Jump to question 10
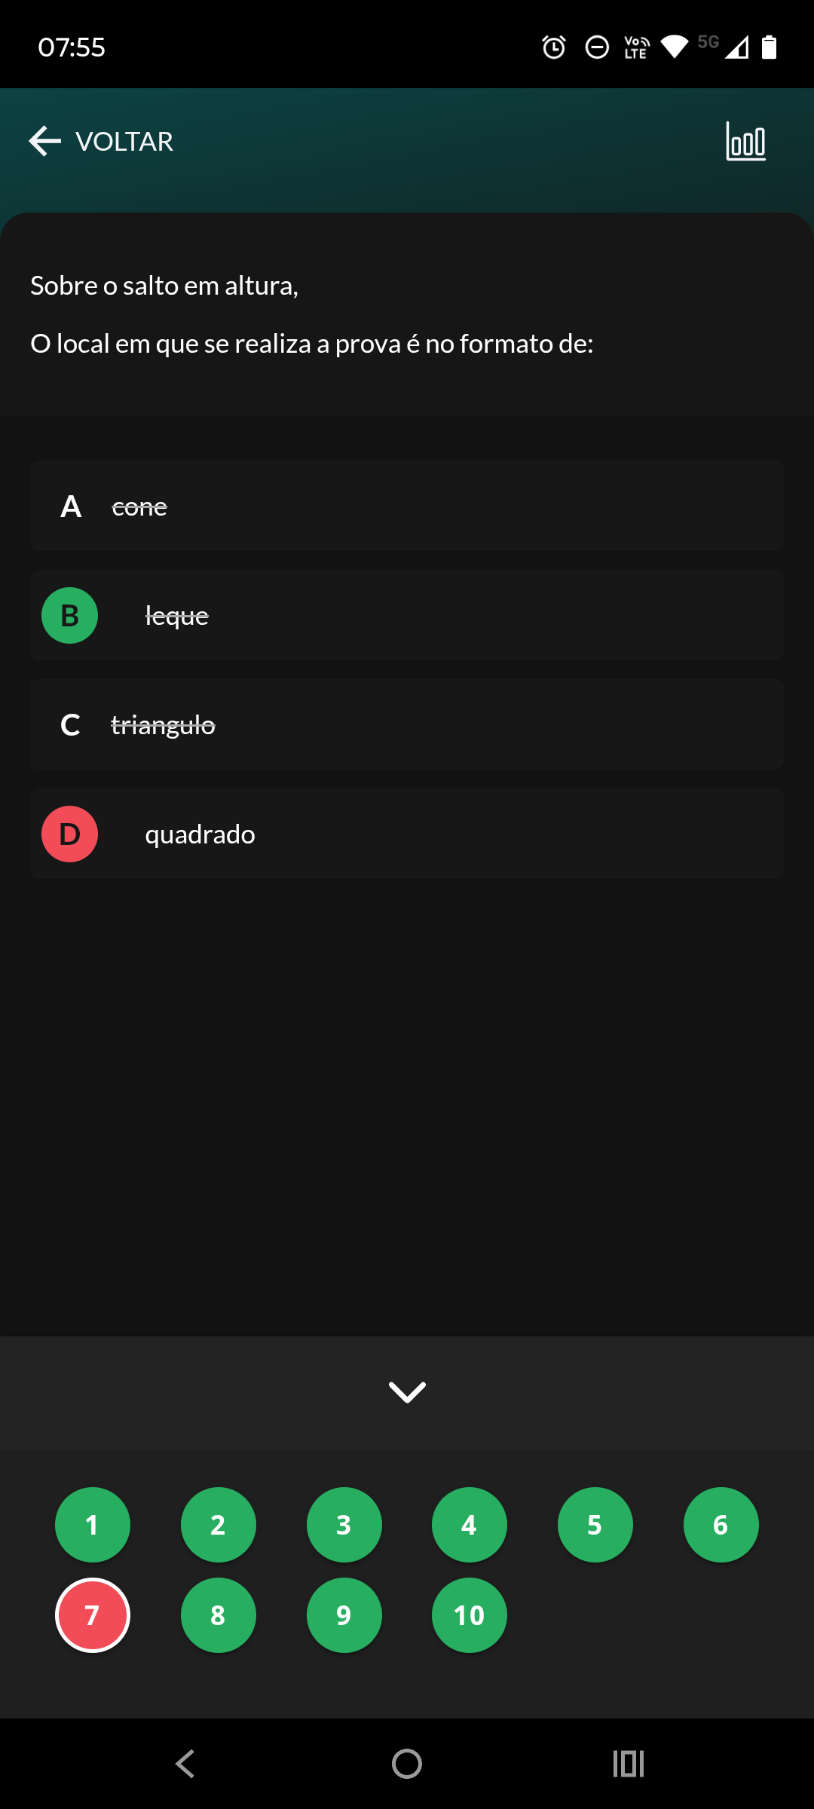Viewport: 814px width, 1809px height. tap(469, 1615)
